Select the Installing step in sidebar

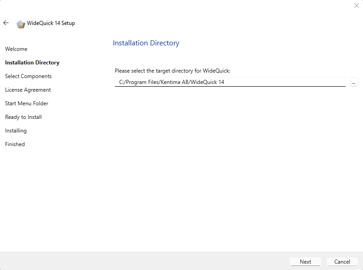coord(16,131)
